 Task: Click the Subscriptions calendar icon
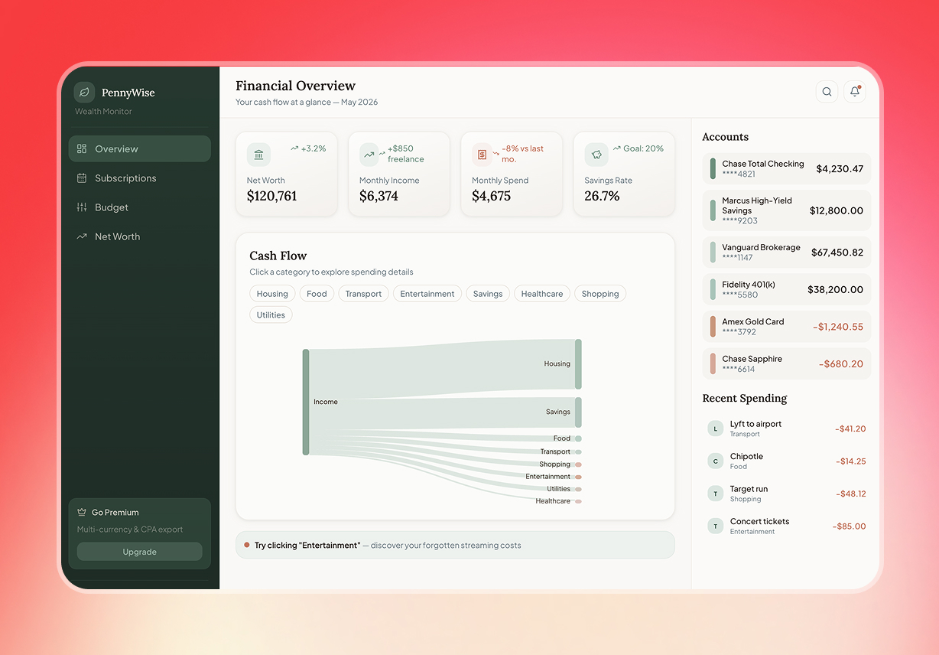click(x=82, y=178)
